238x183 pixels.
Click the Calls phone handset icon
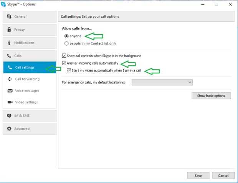tap(9, 56)
